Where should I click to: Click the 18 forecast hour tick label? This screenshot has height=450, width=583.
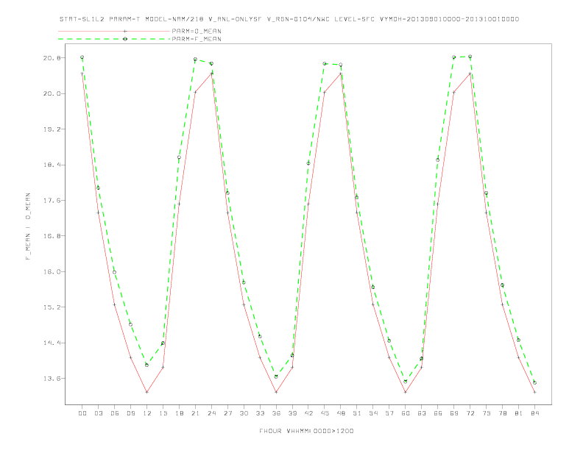pos(179,413)
